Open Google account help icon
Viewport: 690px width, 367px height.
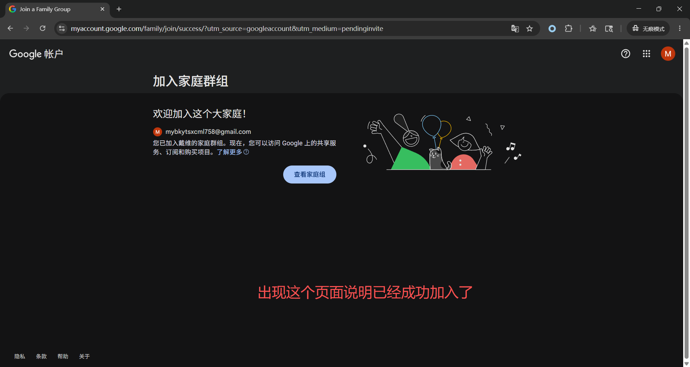pos(626,54)
